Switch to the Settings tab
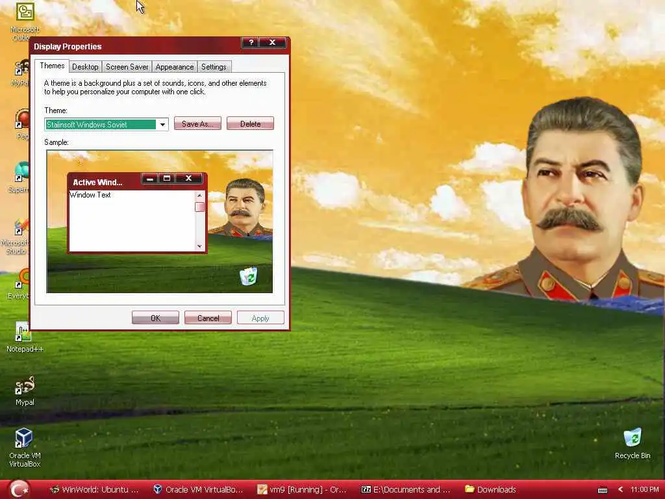Screen dimensions: 665x499 (x=214, y=67)
